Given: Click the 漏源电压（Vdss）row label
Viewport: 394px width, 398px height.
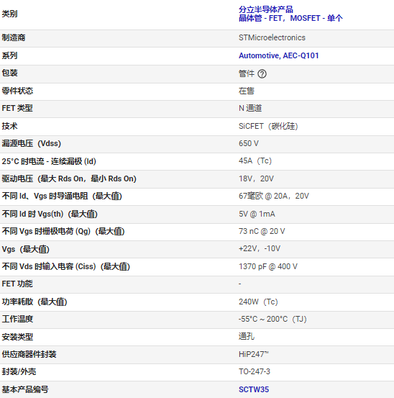Looking at the screenshot, I should pos(32,143).
